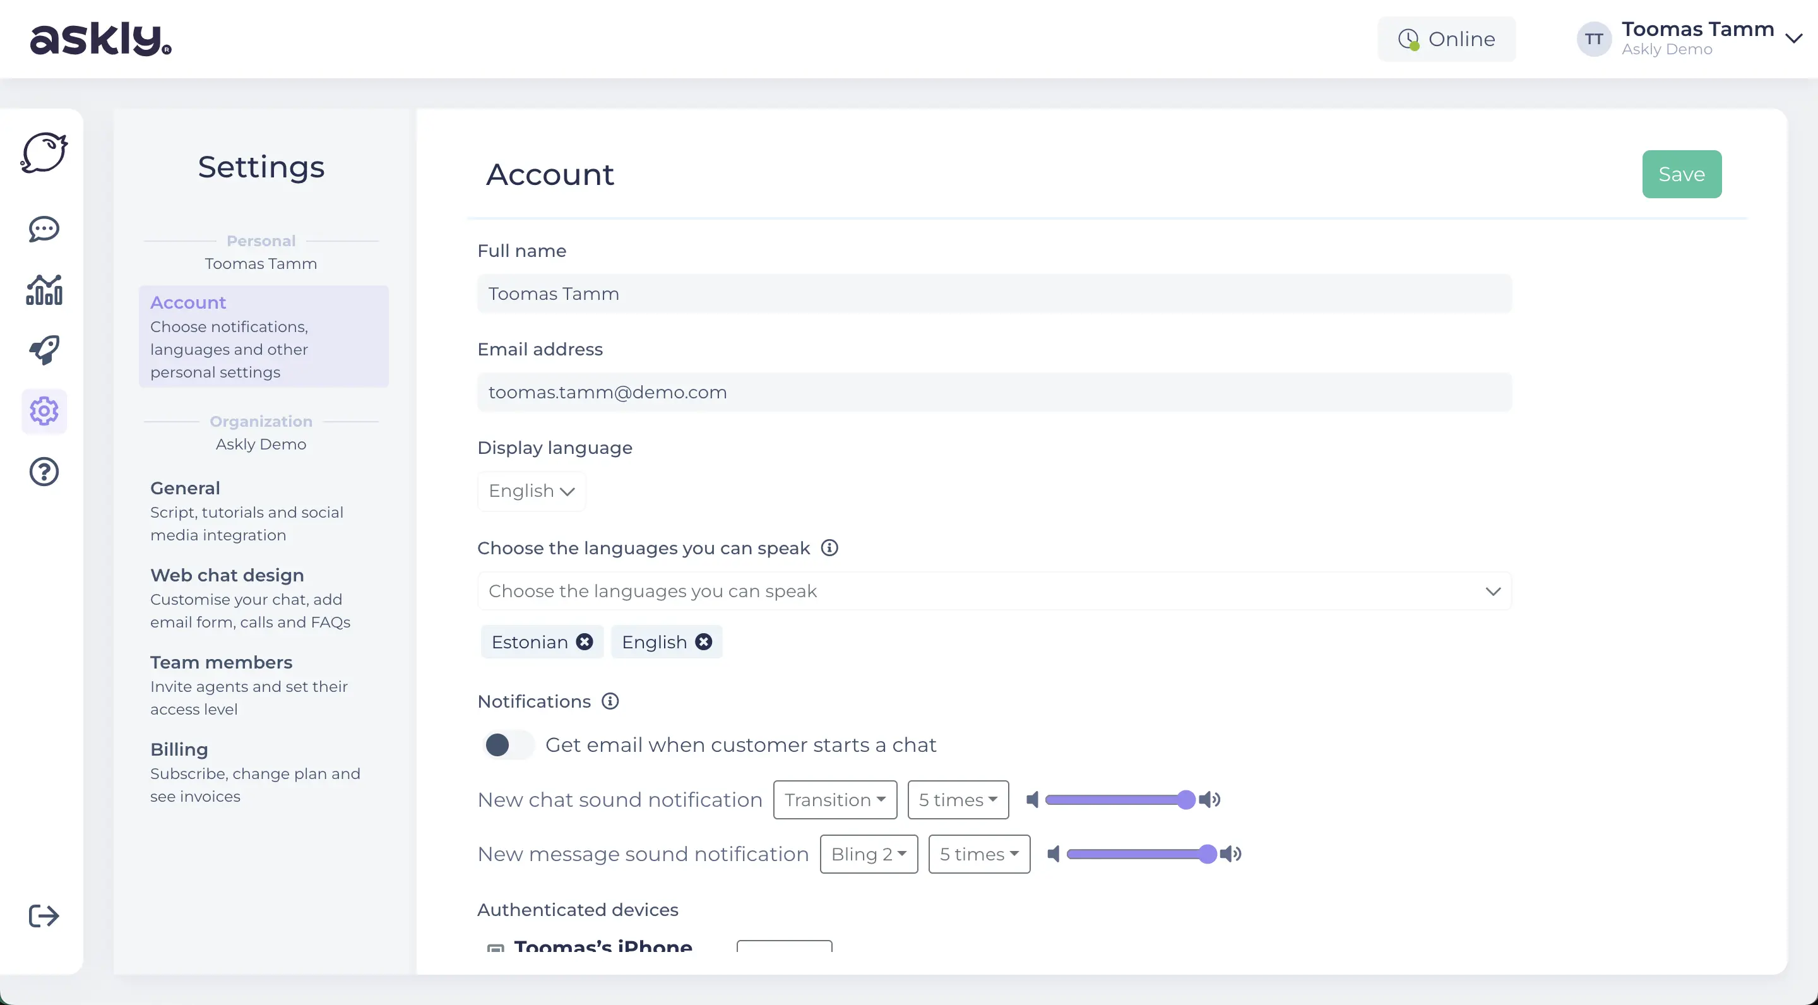Click the Full name input field

[x=994, y=295]
